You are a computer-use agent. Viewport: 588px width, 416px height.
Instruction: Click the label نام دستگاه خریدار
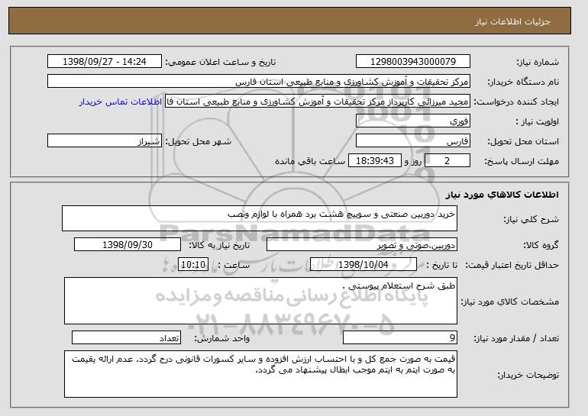[x=523, y=82]
